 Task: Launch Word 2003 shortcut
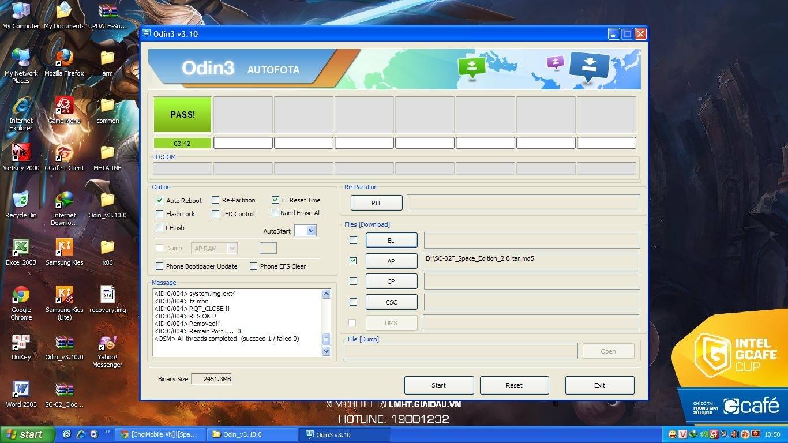21,393
